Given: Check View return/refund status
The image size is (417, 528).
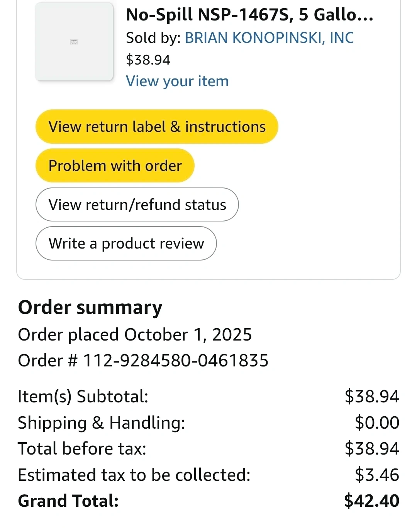Looking at the screenshot, I should [x=137, y=205].
